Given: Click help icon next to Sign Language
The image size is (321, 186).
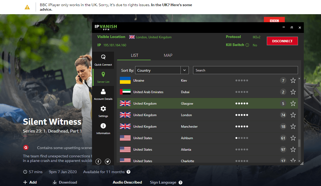Looking at the screenshot, I should click(180, 183).
